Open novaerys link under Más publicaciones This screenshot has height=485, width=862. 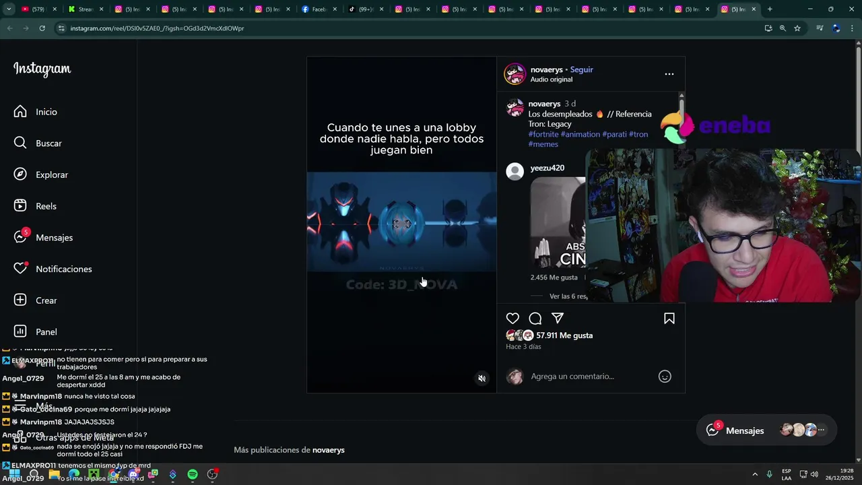tap(328, 450)
